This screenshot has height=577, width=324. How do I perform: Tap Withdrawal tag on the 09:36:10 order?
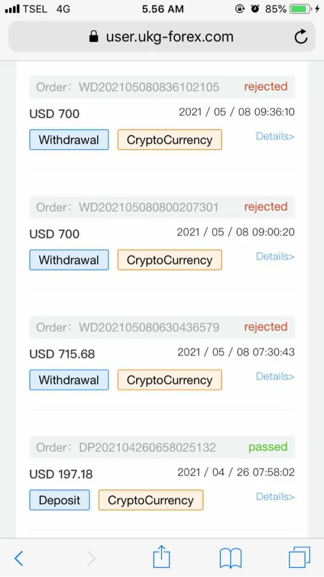point(69,140)
